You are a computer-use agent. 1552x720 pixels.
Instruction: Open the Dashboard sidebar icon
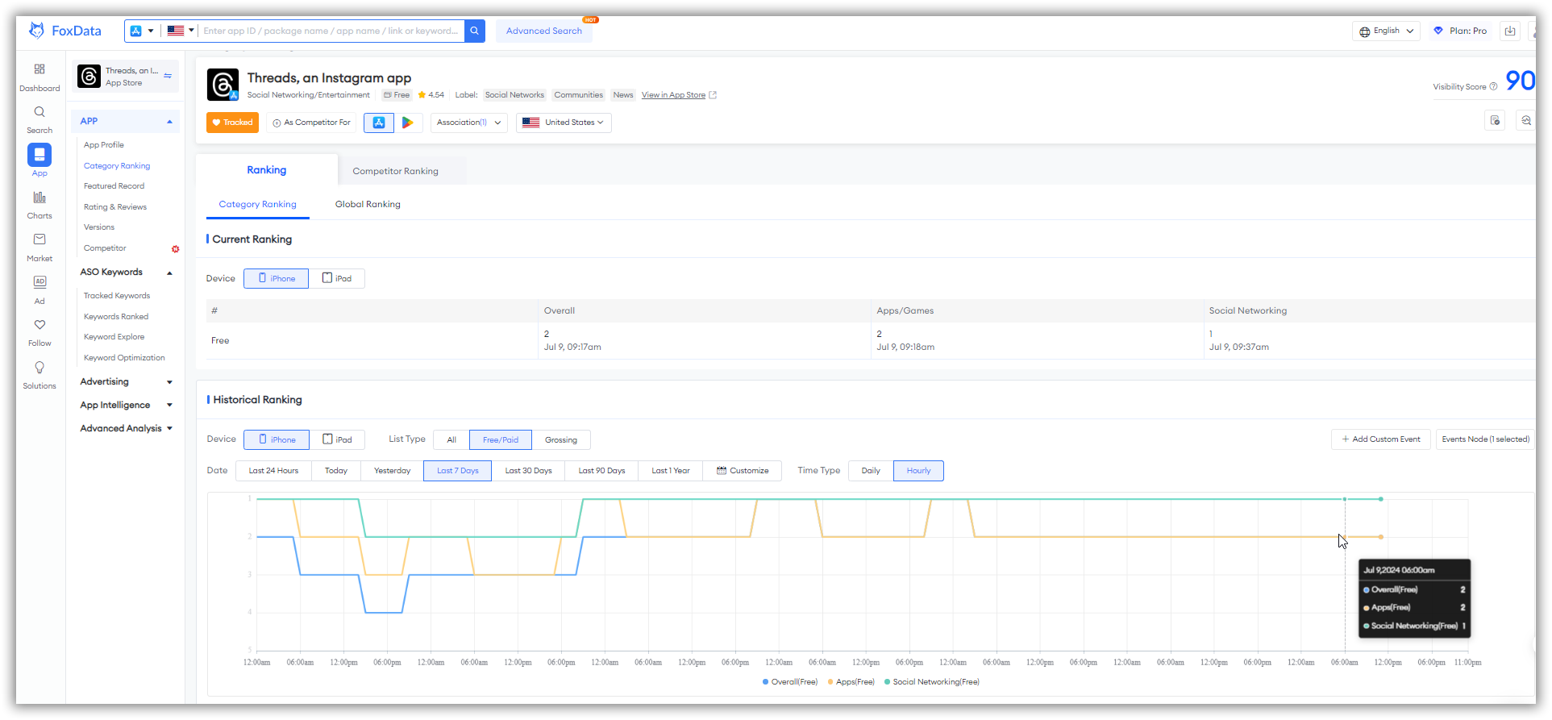pyautogui.click(x=40, y=69)
